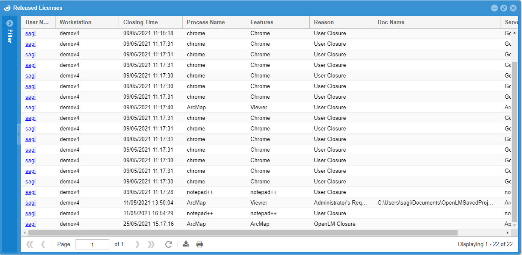This screenshot has height=255, width=522.
Task: Sort by the Process Name column header
Action: [x=205, y=22]
